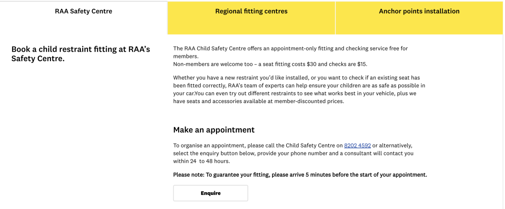Click the Enquire button
This screenshot has width=505, height=209.
point(210,193)
